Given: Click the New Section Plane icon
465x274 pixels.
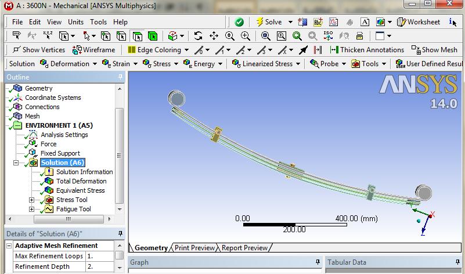Looking at the screenshot, I should click(302, 22).
